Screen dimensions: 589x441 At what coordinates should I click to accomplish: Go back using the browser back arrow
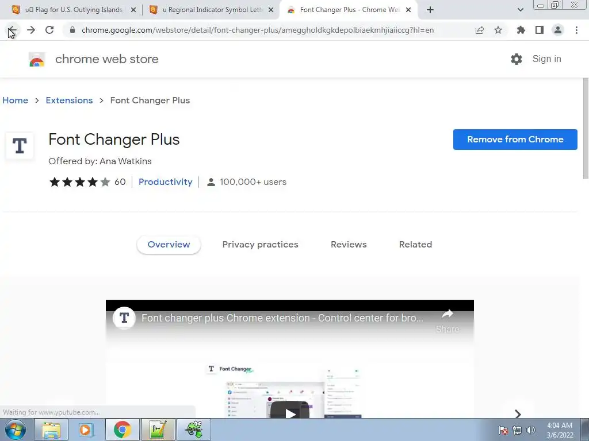13,30
